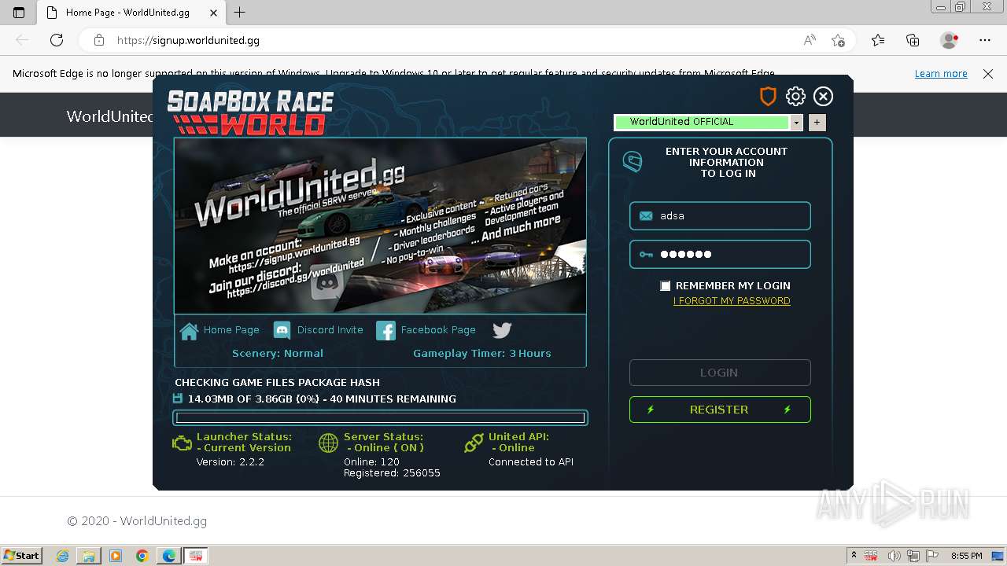Click the Server Status globe icon
The image size is (1007, 566).
[328, 443]
